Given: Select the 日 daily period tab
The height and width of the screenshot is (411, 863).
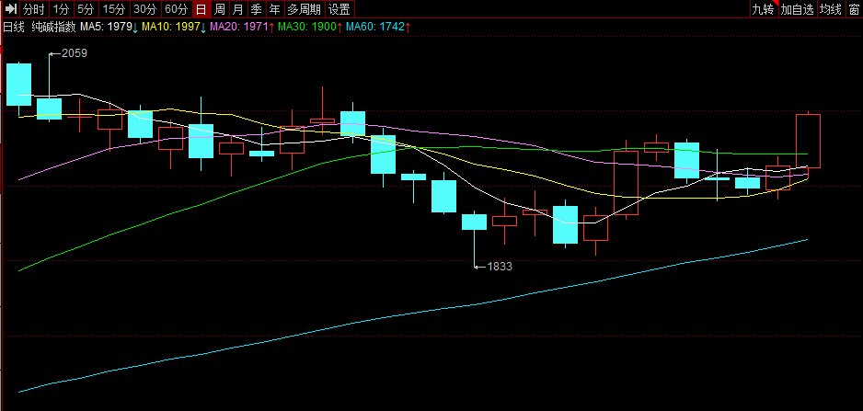Looking at the screenshot, I should pyautogui.click(x=201, y=9).
